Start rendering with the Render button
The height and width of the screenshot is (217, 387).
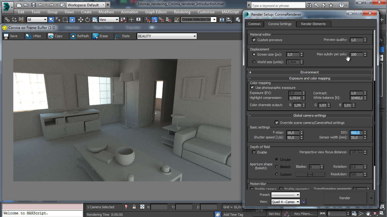(345, 198)
